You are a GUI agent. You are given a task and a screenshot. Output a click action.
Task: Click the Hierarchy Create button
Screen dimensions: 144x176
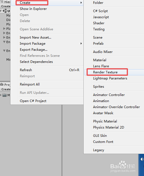[5, 6]
